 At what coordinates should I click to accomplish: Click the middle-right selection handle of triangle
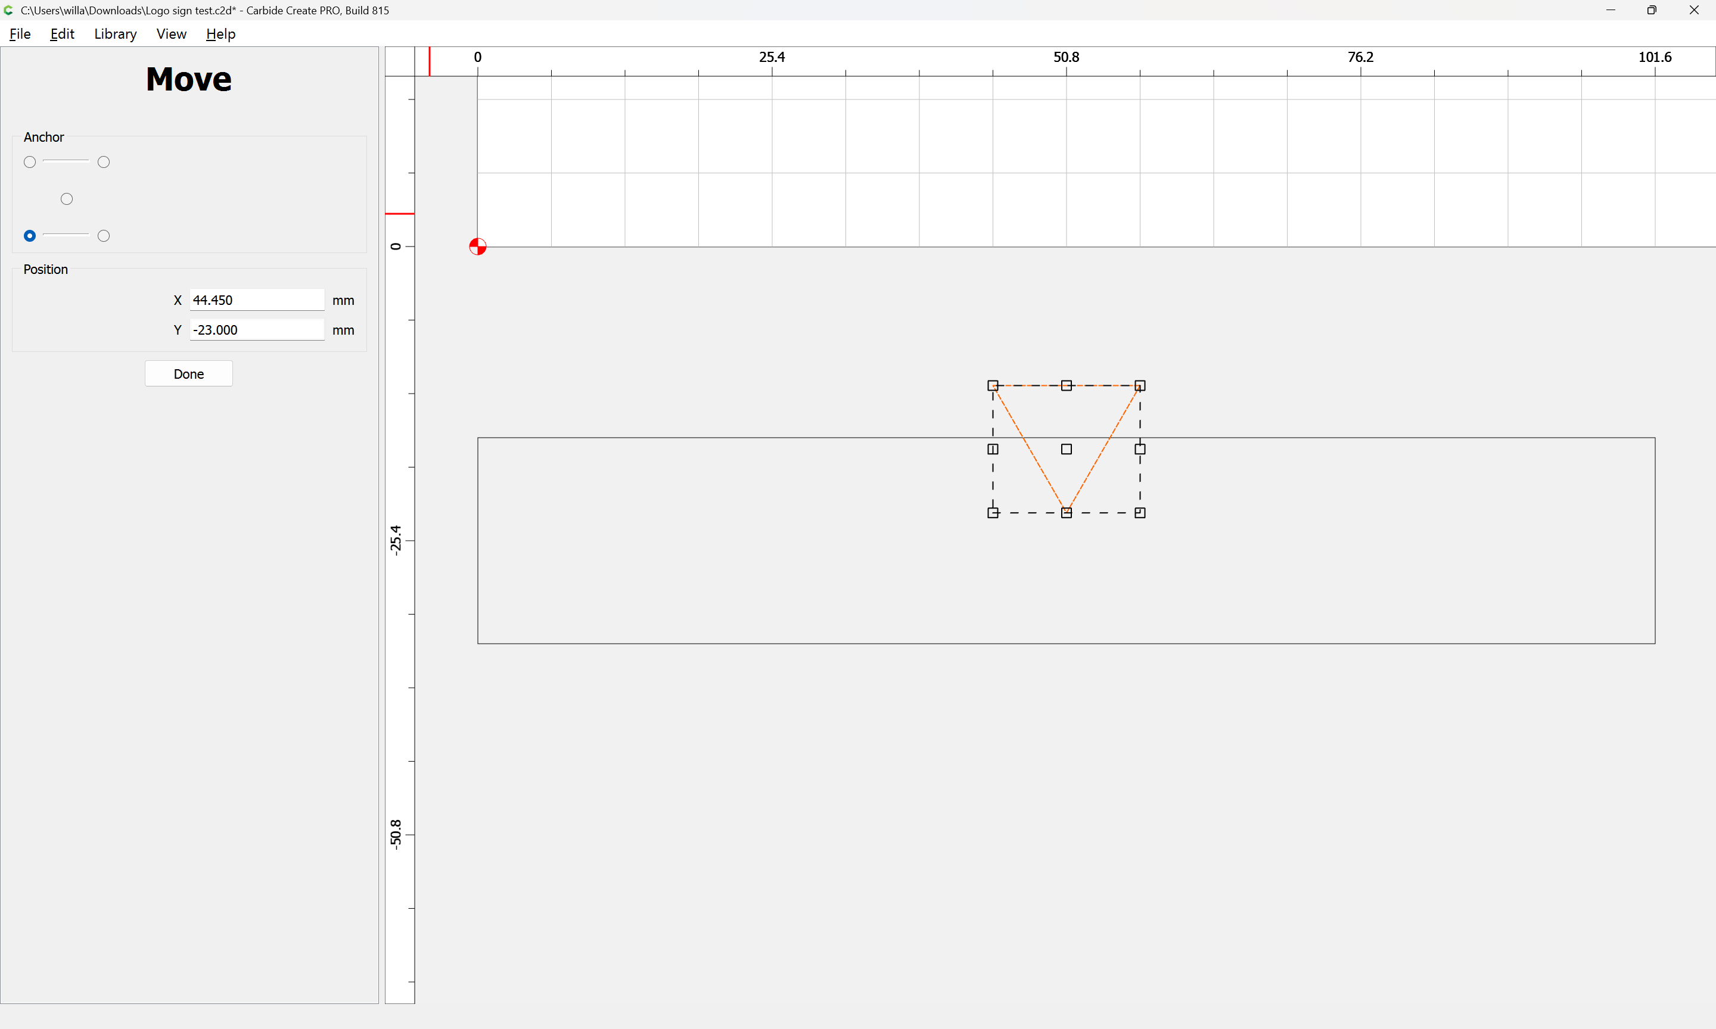pyautogui.click(x=1140, y=450)
